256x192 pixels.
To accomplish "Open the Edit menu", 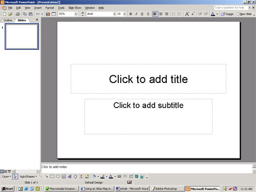I will pos(18,8).
